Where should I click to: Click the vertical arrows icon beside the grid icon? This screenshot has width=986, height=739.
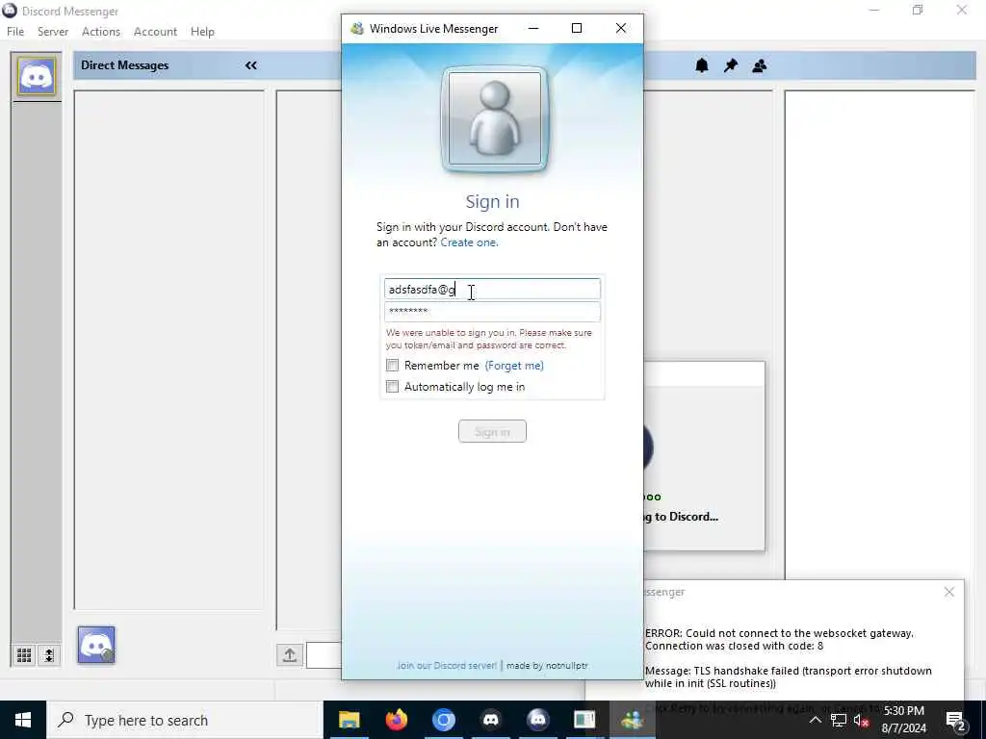point(49,655)
